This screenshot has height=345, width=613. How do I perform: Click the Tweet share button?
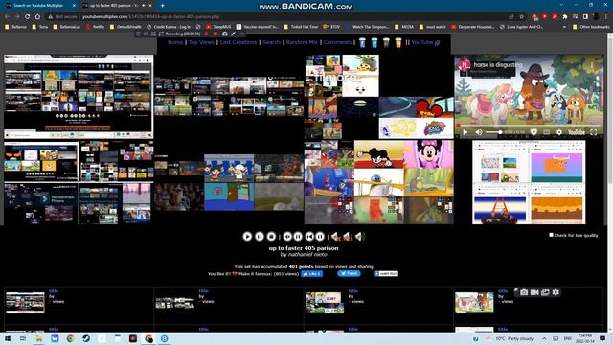349,273
